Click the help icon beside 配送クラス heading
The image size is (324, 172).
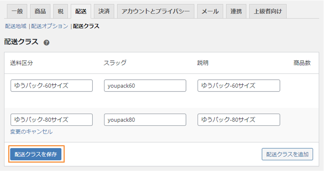(46, 43)
